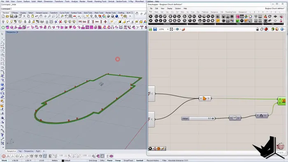Click the Save disk icon in Rhino
The height and width of the screenshot is (162, 288).
(x=12, y=16)
